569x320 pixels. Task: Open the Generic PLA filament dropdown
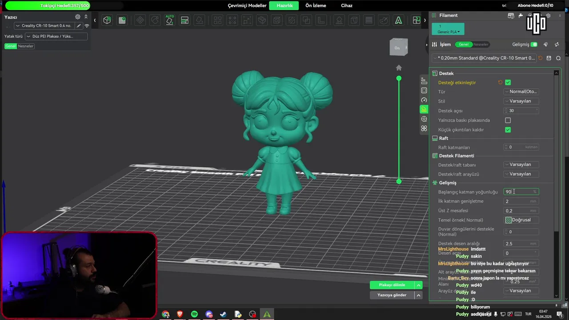448,29
